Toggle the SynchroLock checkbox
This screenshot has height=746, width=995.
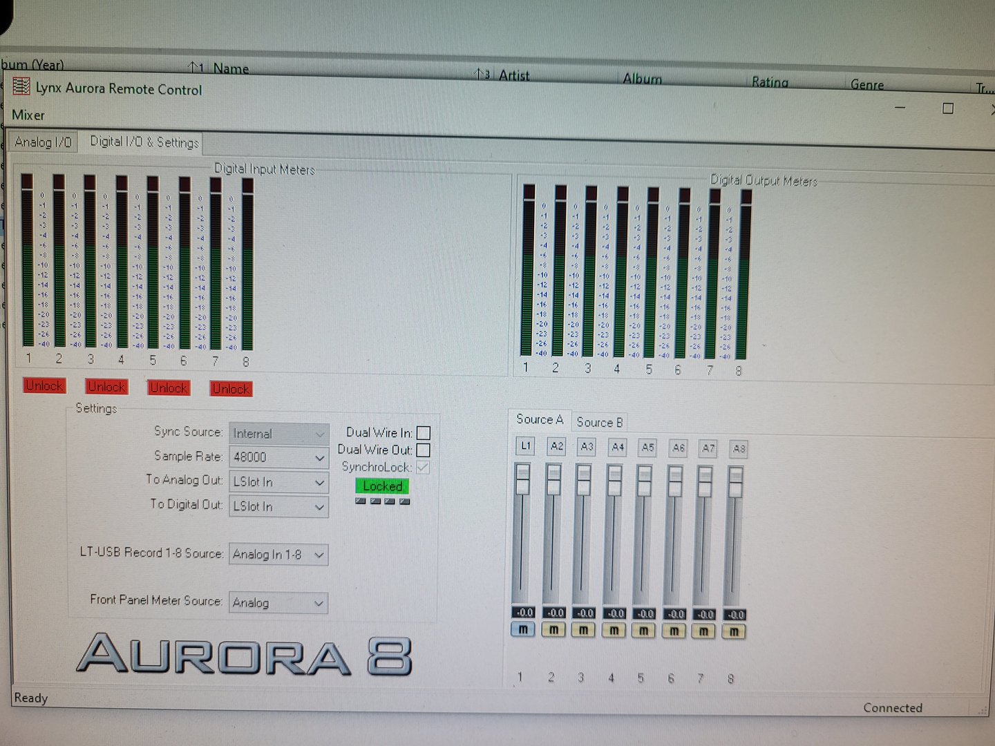(x=423, y=468)
